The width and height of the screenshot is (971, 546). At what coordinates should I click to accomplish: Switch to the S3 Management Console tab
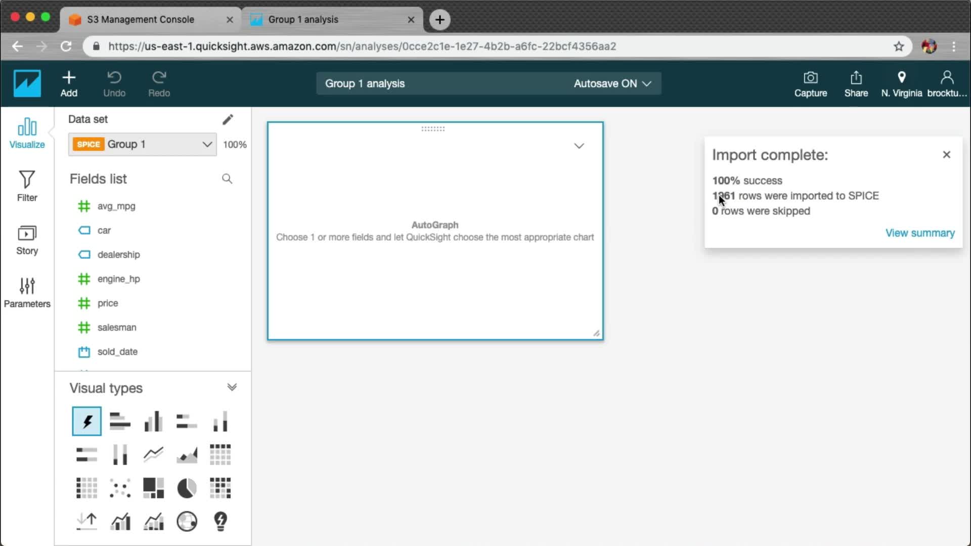click(141, 20)
